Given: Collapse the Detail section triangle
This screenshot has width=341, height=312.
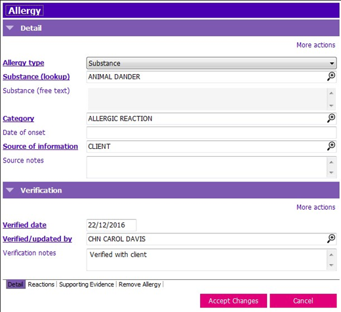Looking at the screenshot, I should pos(10,28).
